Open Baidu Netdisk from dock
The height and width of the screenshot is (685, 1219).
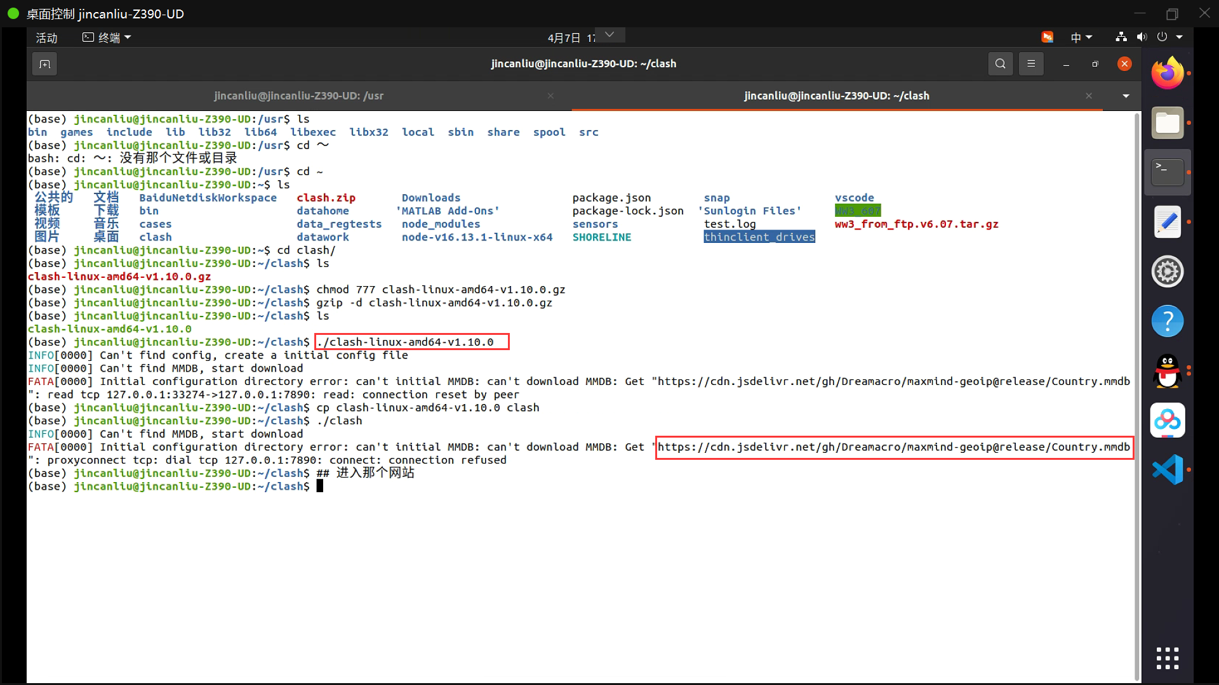(1167, 420)
